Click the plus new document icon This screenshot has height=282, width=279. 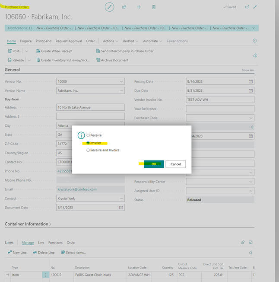pos(139,7)
